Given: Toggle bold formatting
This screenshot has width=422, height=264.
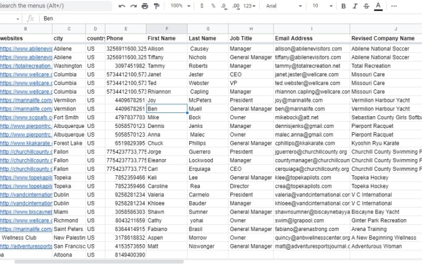Looking at the screenshot, I should [344, 6].
